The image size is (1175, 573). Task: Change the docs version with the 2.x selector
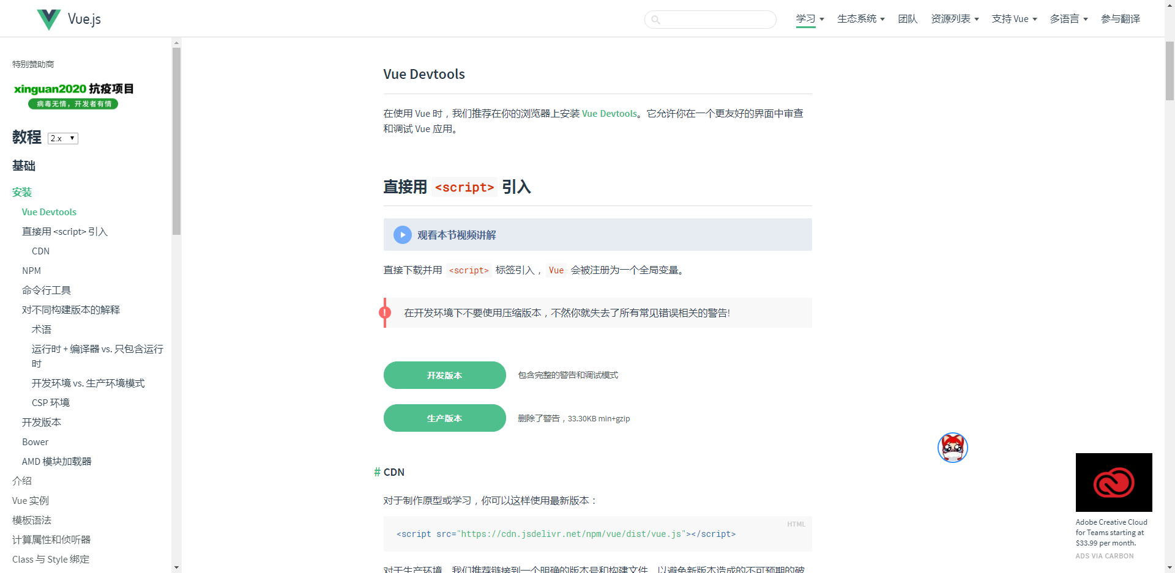(62, 138)
